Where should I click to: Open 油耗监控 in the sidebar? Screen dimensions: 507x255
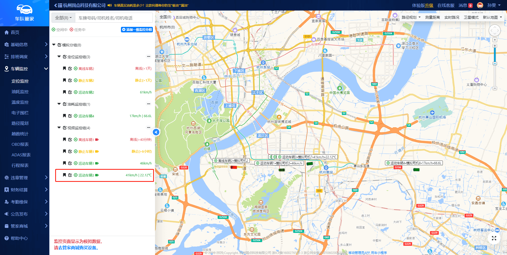pyautogui.click(x=20, y=92)
